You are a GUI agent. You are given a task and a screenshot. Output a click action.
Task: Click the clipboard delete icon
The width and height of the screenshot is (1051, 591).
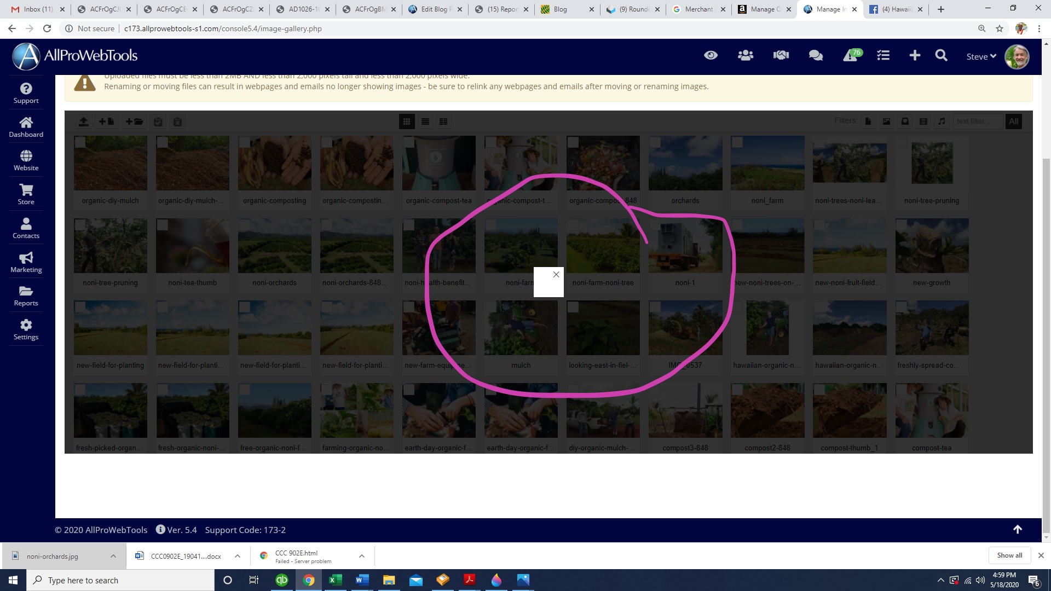177,121
